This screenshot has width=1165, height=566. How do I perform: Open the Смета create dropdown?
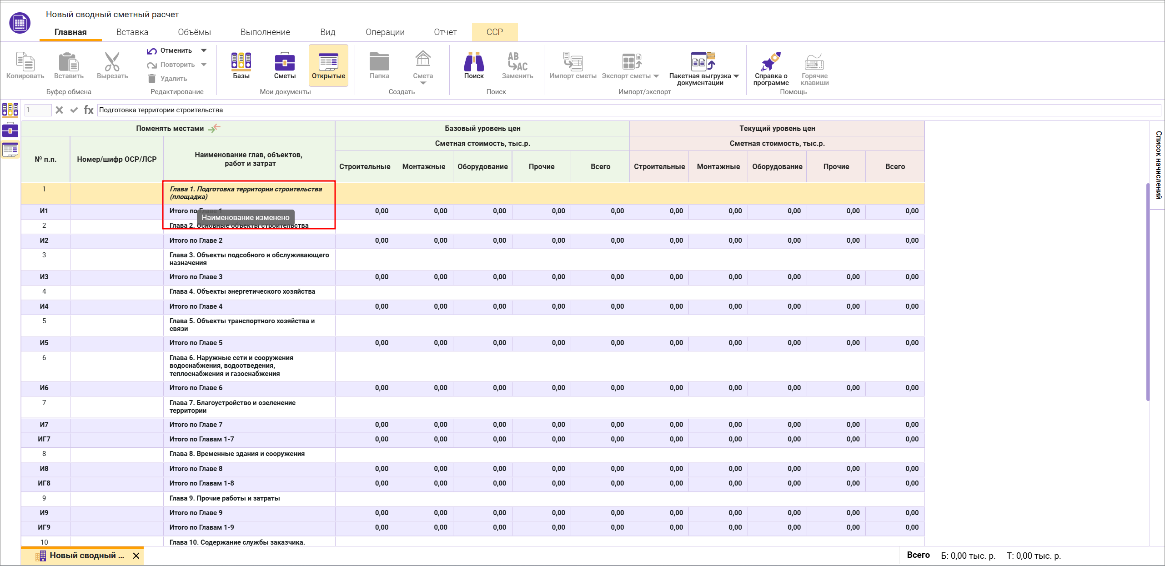click(x=423, y=83)
